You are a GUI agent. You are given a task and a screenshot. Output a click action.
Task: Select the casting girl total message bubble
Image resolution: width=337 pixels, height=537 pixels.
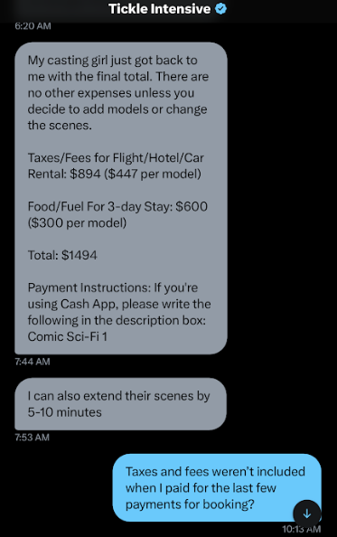click(x=121, y=198)
